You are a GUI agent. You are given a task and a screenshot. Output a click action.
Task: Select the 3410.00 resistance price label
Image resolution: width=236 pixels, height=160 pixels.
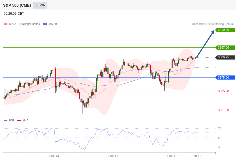[x=225, y=30]
